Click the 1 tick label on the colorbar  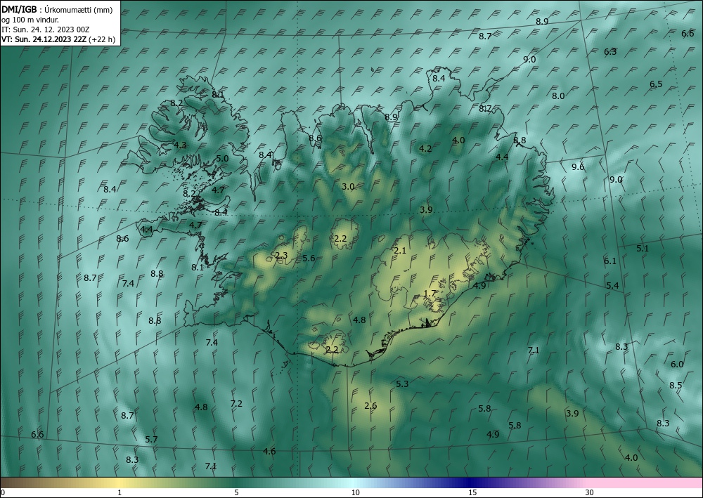[x=120, y=493]
